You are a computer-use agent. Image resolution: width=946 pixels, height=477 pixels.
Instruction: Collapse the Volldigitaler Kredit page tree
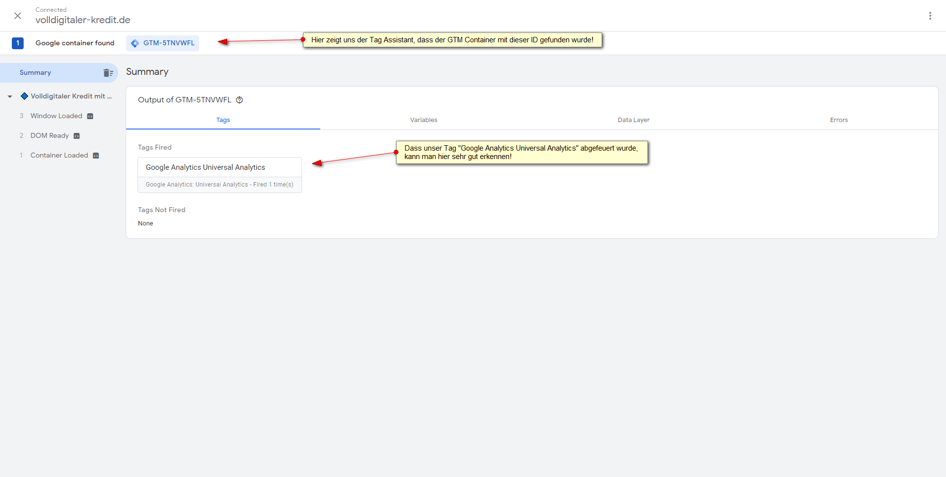(x=10, y=96)
